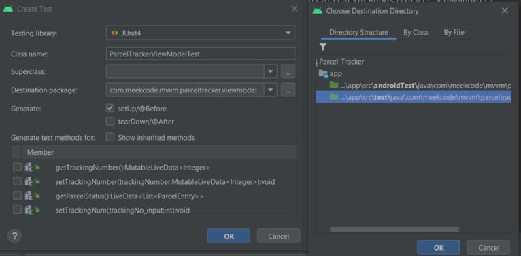Click the Parcel_Tracker project icon
Image resolution: width=521 pixels, height=256 pixels.
coord(317,62)
